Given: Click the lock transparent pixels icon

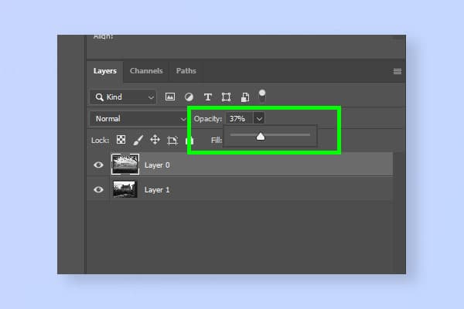Looking at the screenshot, I should 121,140.
